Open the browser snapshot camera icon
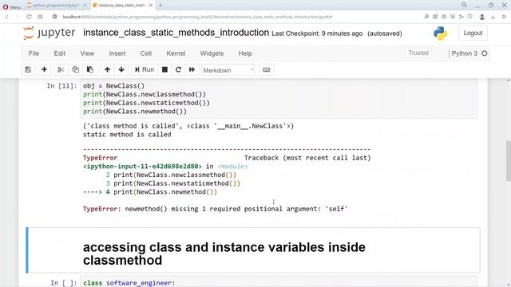This screenshot has width=511, height=287. pyautogui.click(x=444, y=17)
